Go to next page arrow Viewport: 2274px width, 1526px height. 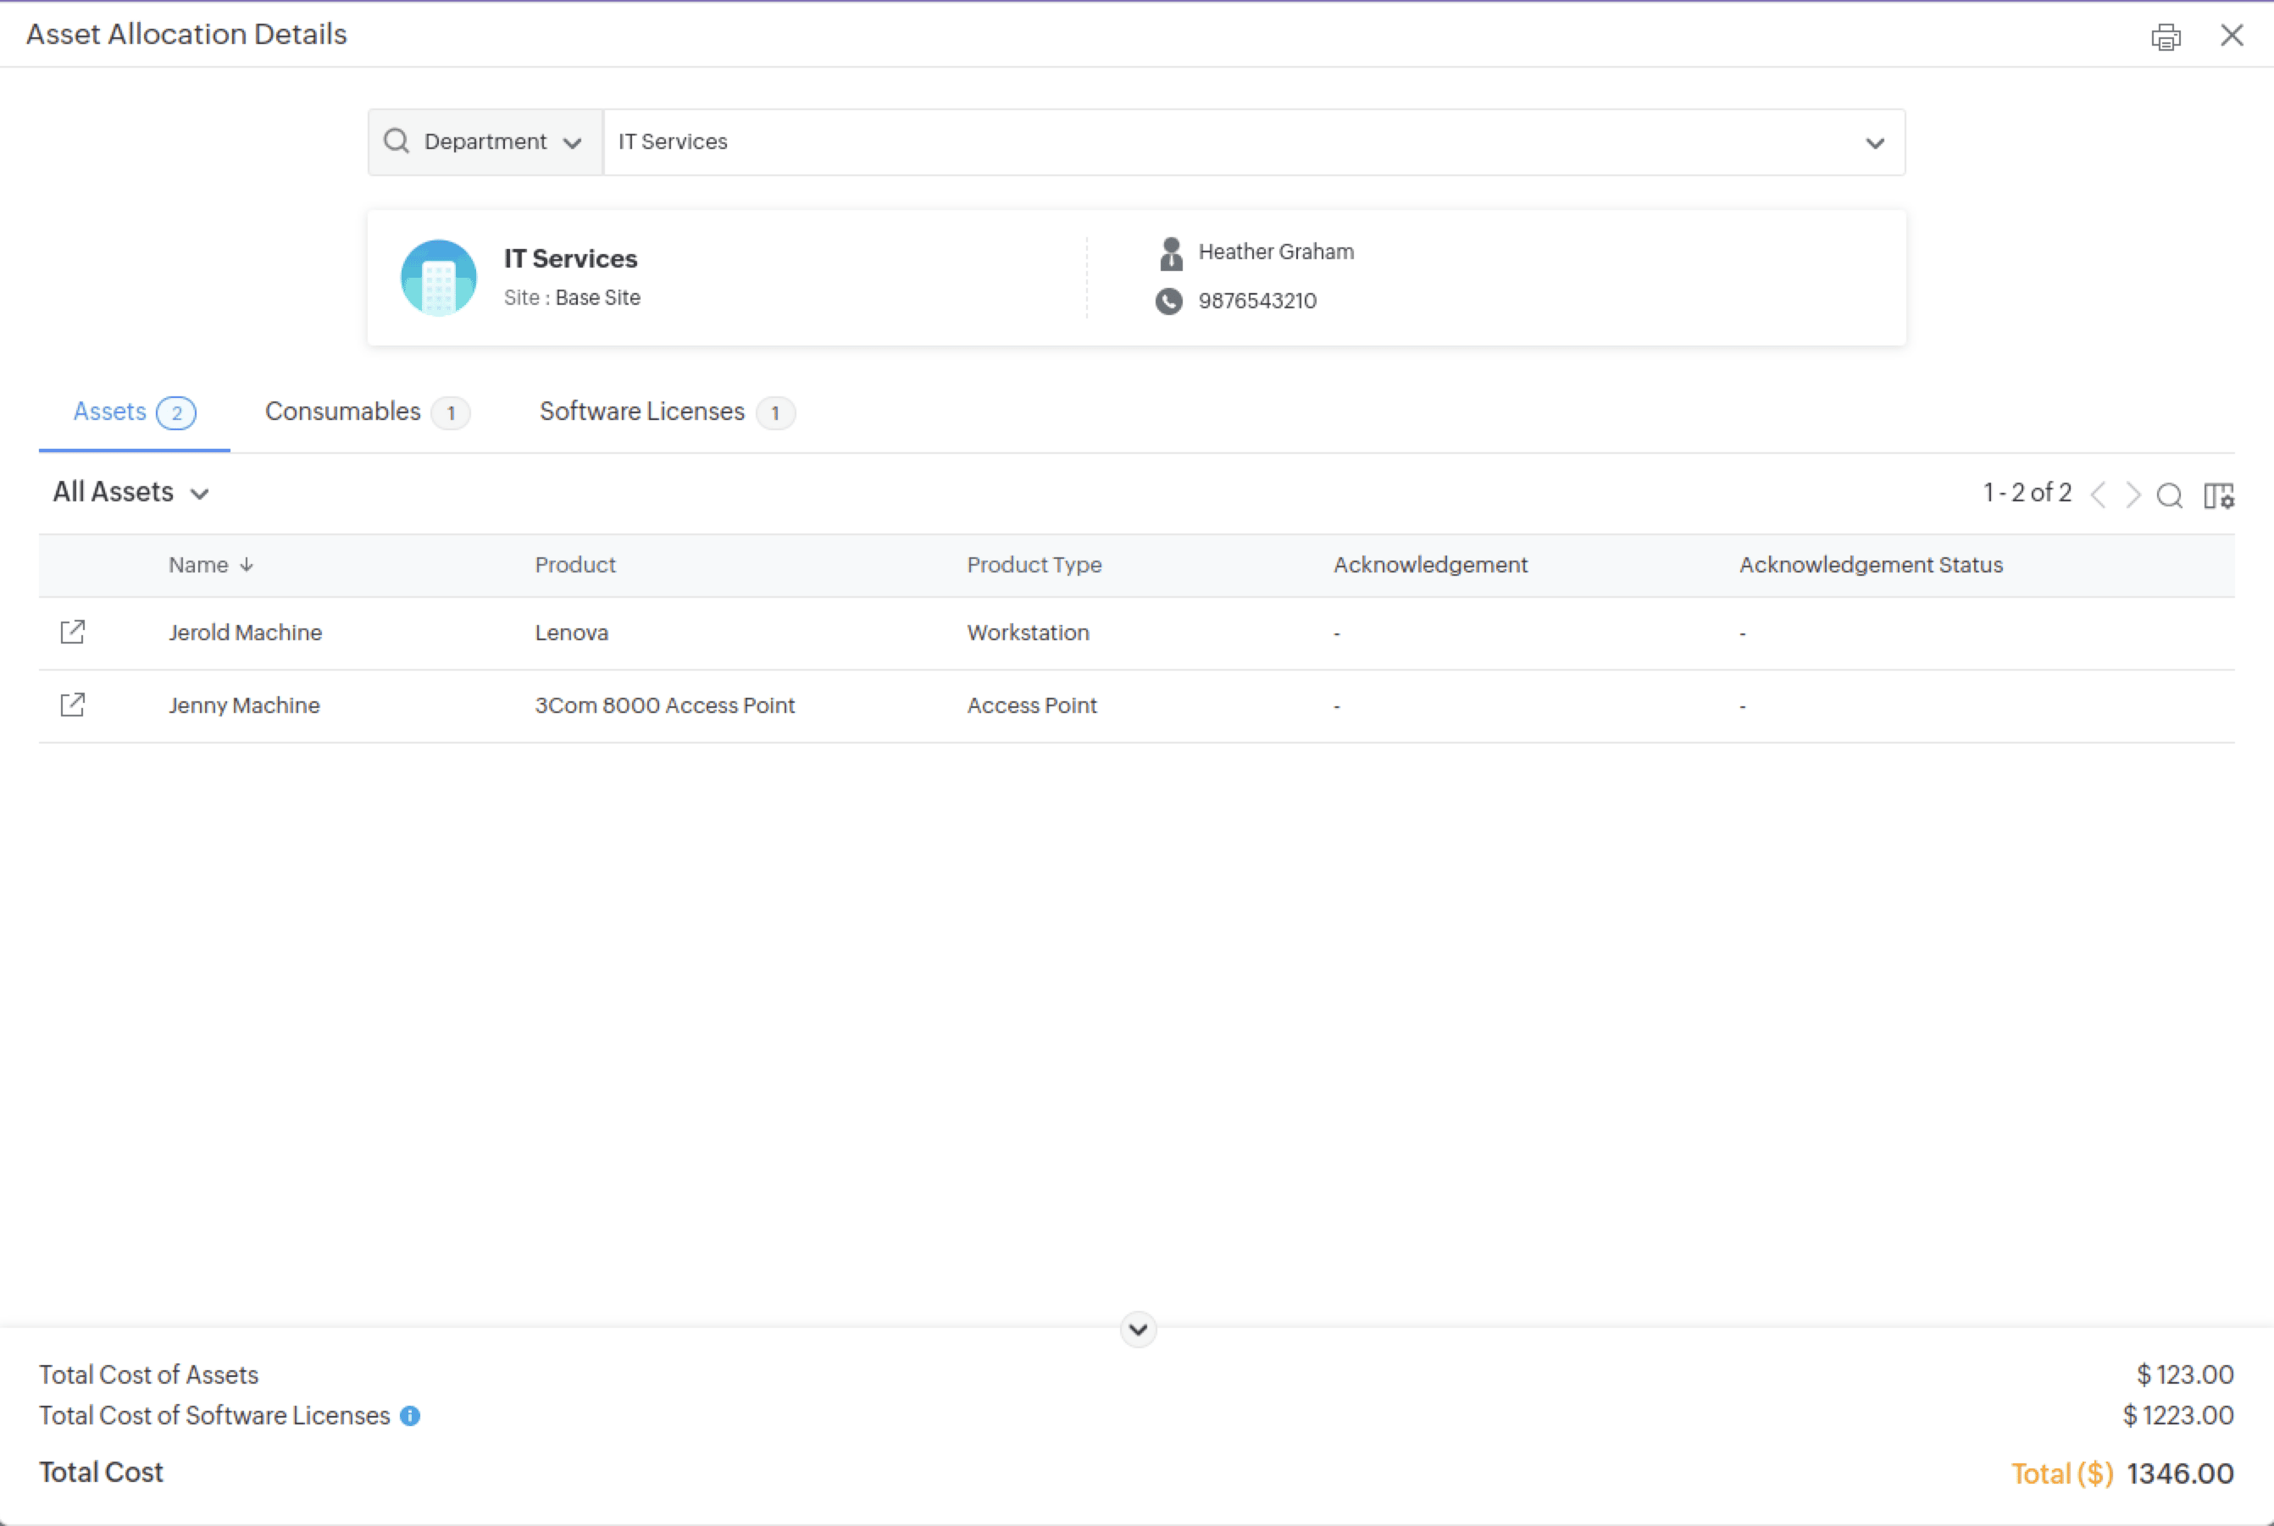tap(2133, 495)
